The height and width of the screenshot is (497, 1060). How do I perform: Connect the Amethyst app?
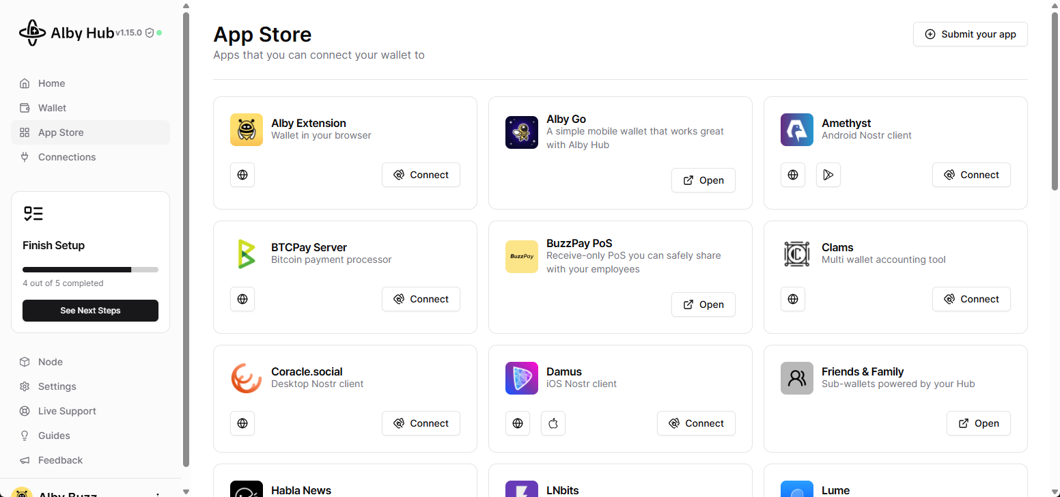click(x=971, y=175)
